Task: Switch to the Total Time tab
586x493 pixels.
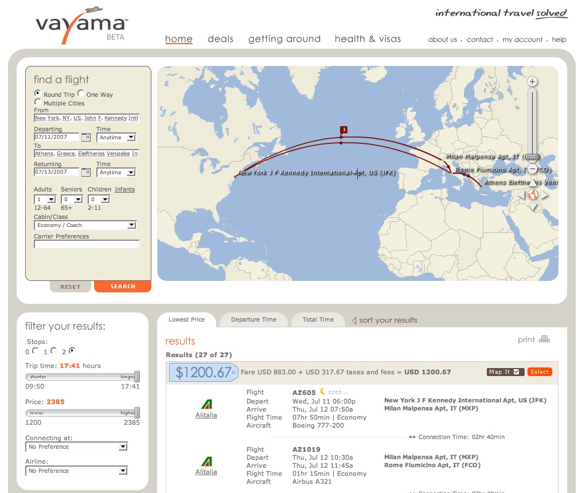Action: (x=318, y=319)
